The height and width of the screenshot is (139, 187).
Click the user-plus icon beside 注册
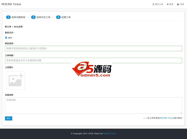pyautogui.click(x=178, y=4)
